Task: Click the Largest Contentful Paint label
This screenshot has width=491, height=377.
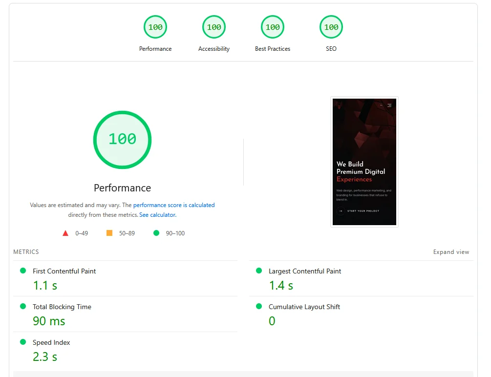Action: pyautogui.click(x=305, y=271)
